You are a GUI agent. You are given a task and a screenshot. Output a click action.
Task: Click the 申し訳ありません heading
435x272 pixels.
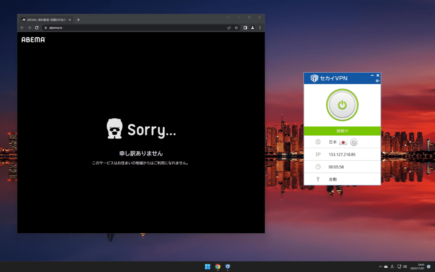[141, 153]
